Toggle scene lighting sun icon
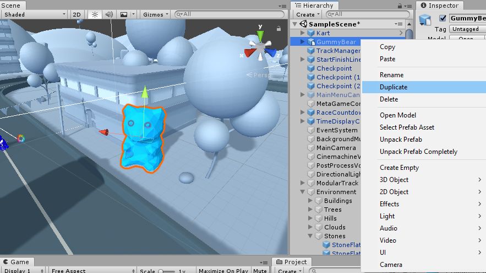 pyautogui.click(x=94, y=14)
